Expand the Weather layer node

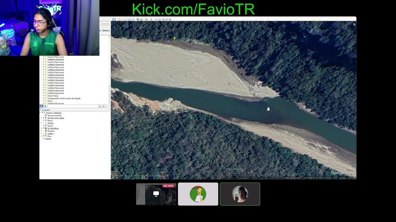pyautogui.click(x=41, y=131)
